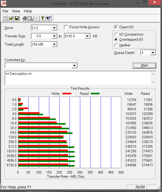Click the 1024.0 transfer size row label
Viewport: 162px width, 192px height.
click(12, 151)
